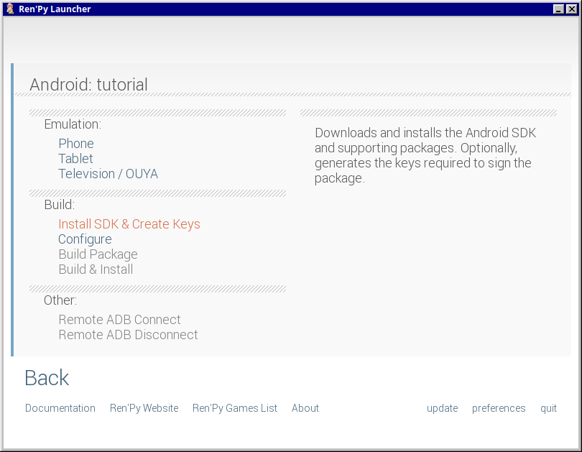Screen dimensions: 582x452
Task: Open the Documentation link
Action: click(60, 408)
